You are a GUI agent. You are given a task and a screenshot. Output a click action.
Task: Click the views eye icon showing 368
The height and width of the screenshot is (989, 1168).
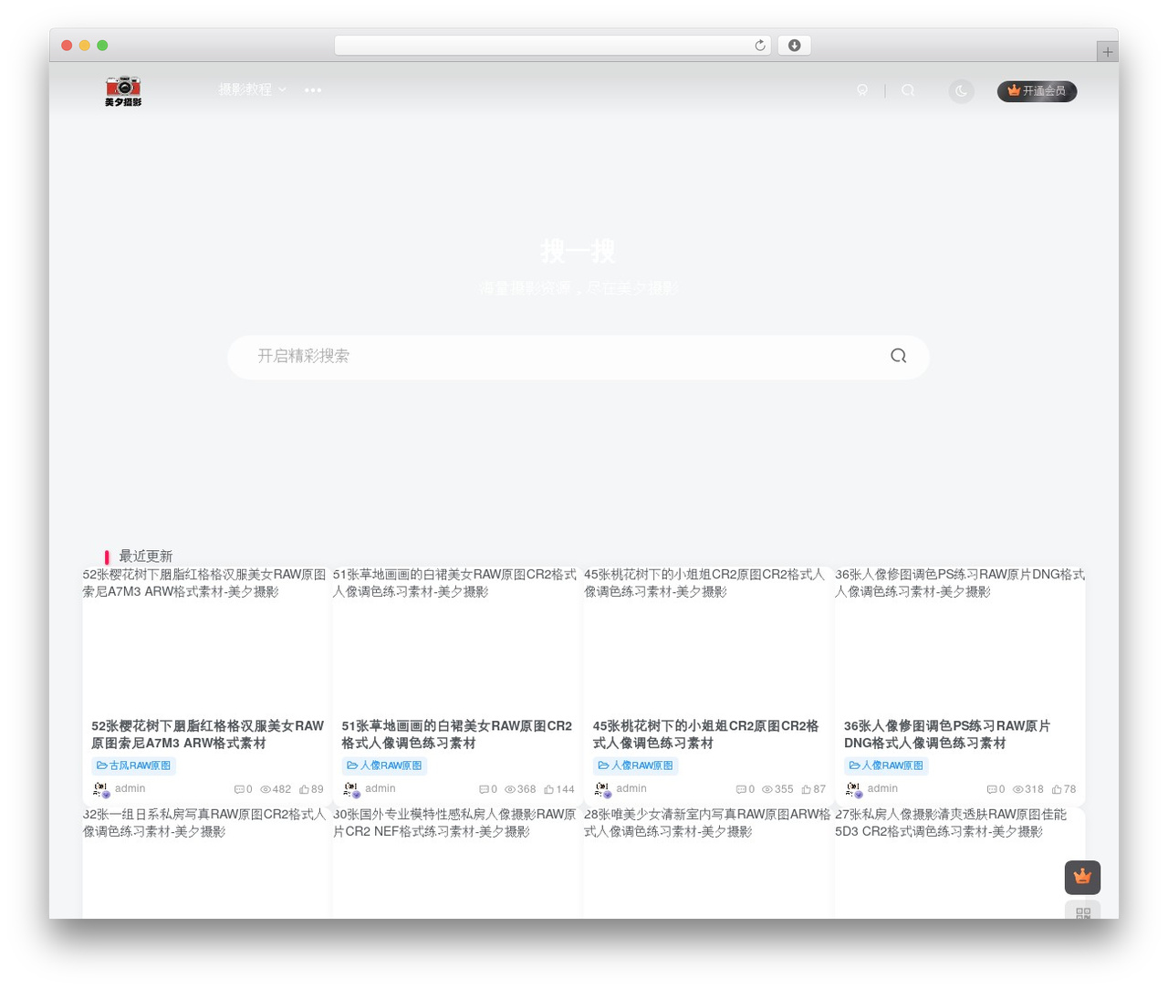(x=510, y=790)
